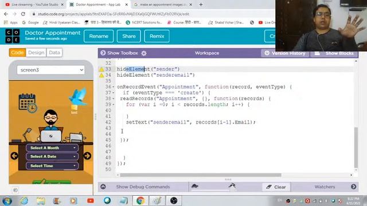This screenshot has width=367, height=206.
Task: Click Show Debug Commands
Action: pos(143,187)
